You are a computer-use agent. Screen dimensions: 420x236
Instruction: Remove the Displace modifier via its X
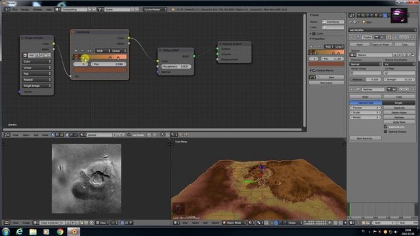point(413,37)
